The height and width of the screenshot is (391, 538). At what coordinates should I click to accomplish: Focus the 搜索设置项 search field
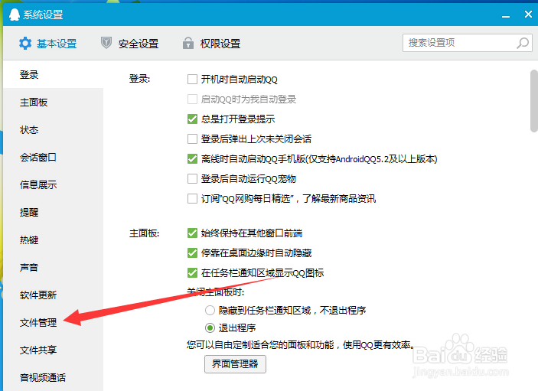tap(468, 43)
